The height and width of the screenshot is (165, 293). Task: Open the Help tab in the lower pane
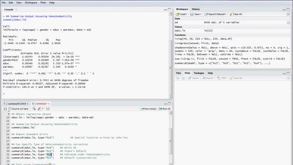tap(210, 73)
